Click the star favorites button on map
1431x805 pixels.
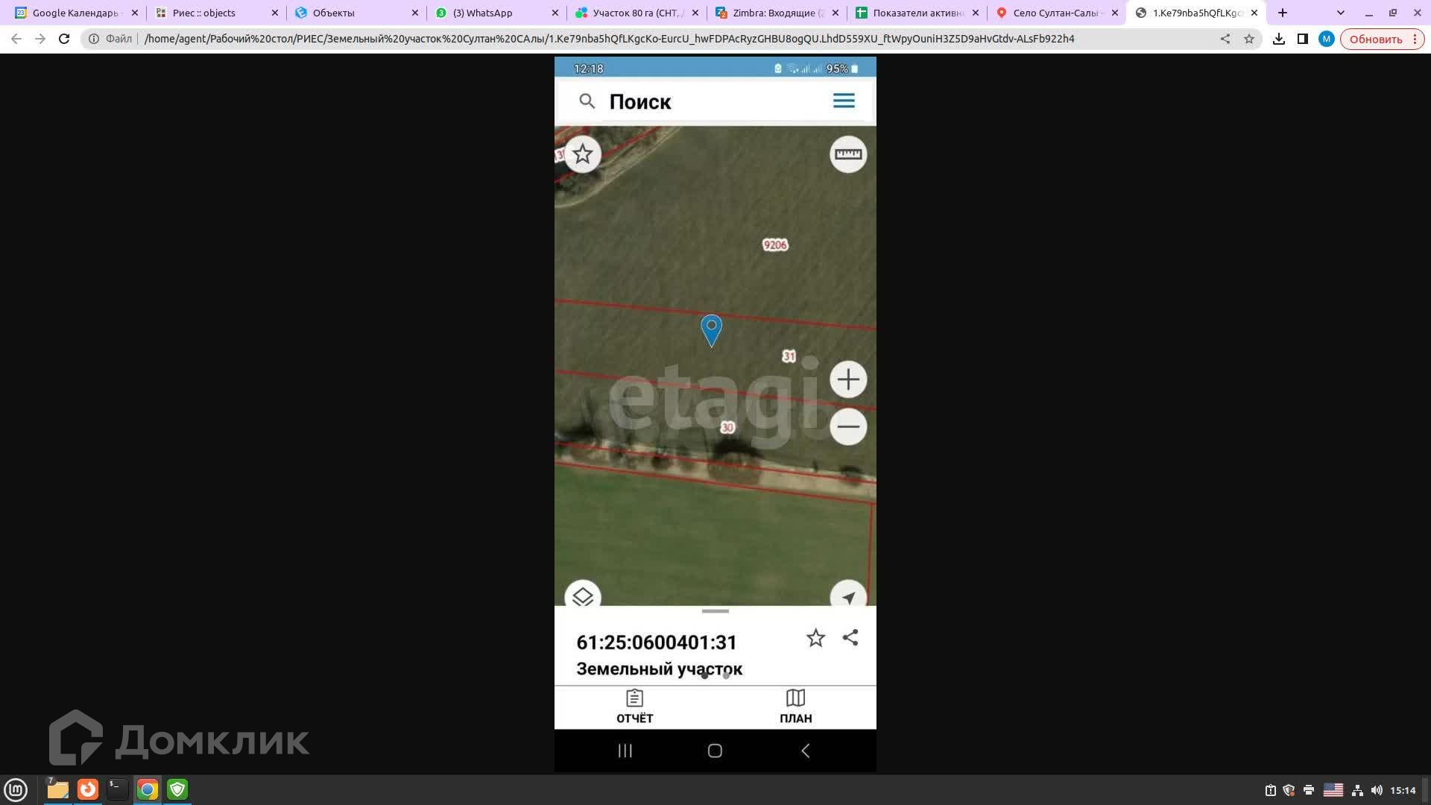[583, 154]
